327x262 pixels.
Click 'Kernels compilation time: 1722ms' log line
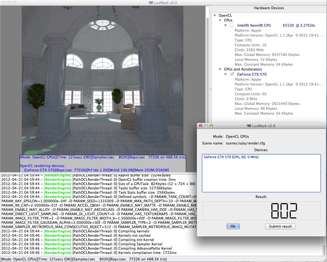pos(89,253)
